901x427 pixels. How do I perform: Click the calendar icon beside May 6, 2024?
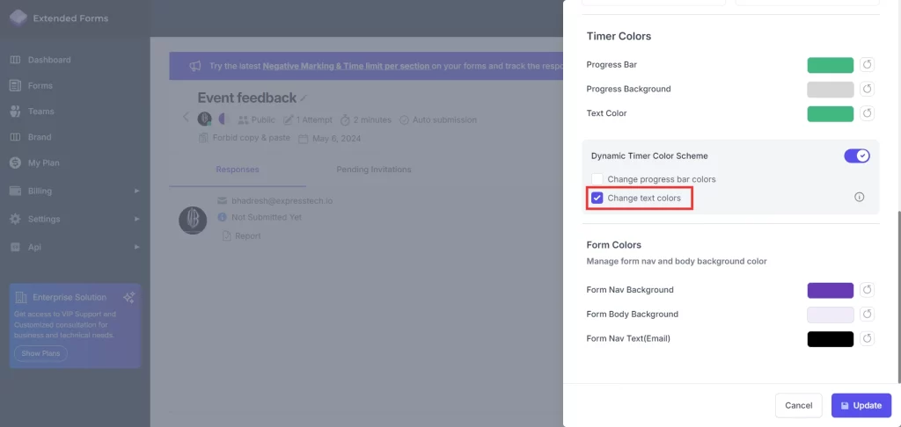[304, 138]
